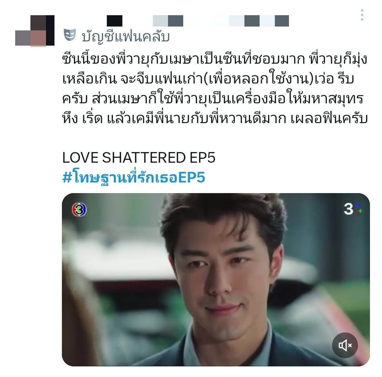Click the 3+ logo in video corner
Image resolution: width=382 pixels, height=377 pixels.
coord(353,209)
